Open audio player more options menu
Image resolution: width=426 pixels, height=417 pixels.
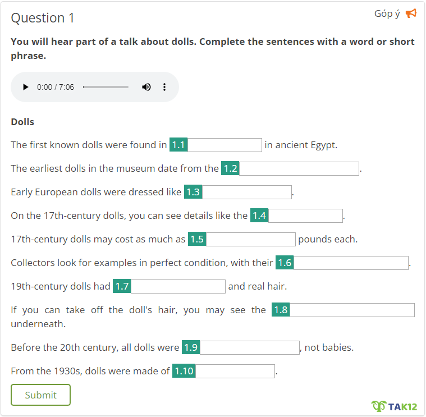[164, 87]
